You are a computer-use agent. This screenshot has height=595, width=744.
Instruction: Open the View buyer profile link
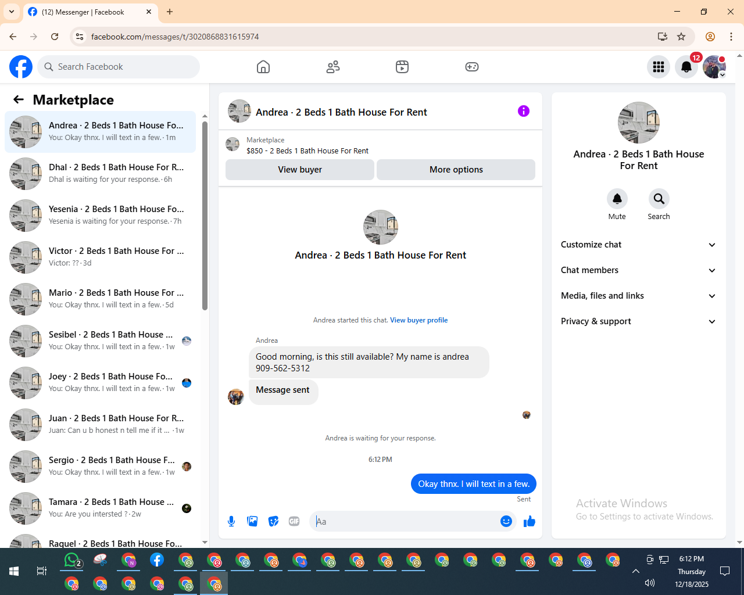point(419,320)
